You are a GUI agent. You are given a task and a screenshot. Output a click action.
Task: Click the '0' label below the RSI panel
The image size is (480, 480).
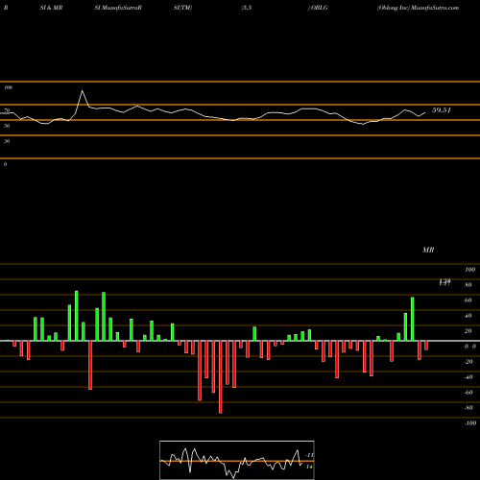(5, 164)
